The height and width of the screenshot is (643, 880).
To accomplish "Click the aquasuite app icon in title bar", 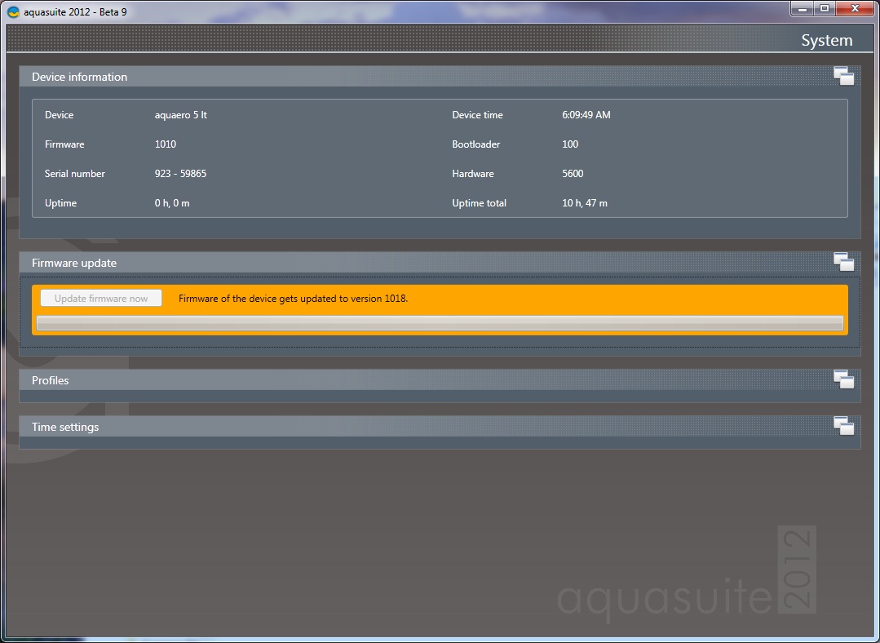I will tap(14, 11).
